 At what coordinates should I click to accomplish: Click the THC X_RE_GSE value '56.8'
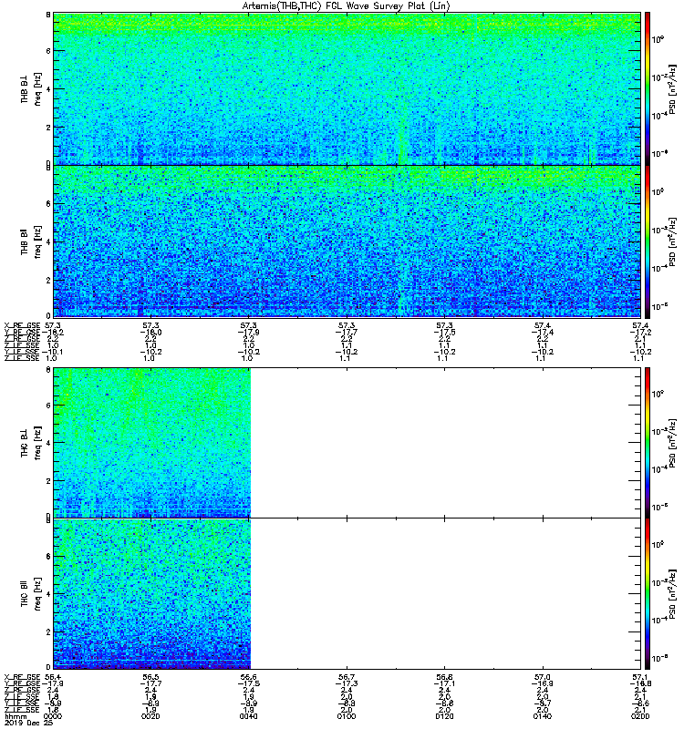pyautogui.click(x=444, y=677)
